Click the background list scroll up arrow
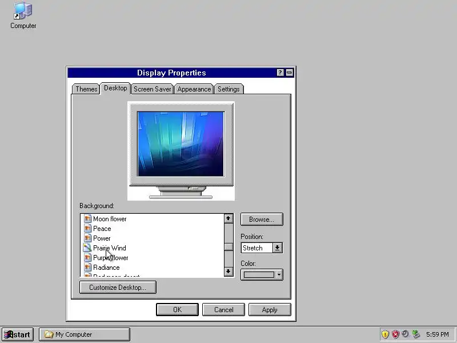457x343 pixels. click(x=228, y=218)
